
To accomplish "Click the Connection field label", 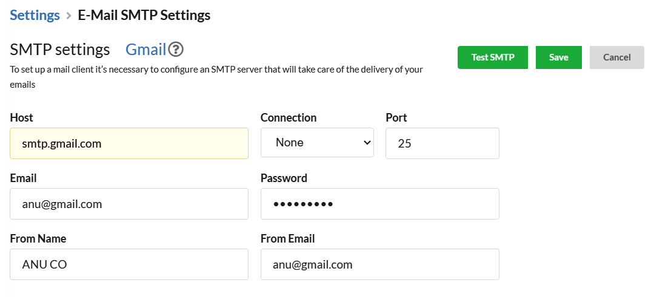I will click(x=289, y=117).
